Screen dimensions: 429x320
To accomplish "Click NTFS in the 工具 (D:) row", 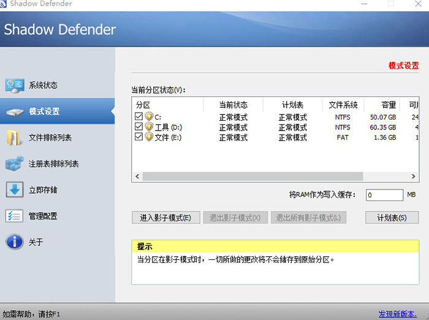I will 343,128.
